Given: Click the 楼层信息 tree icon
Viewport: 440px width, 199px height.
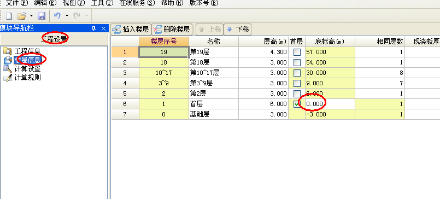Looking at the screenshot, I should pos(7,60).
